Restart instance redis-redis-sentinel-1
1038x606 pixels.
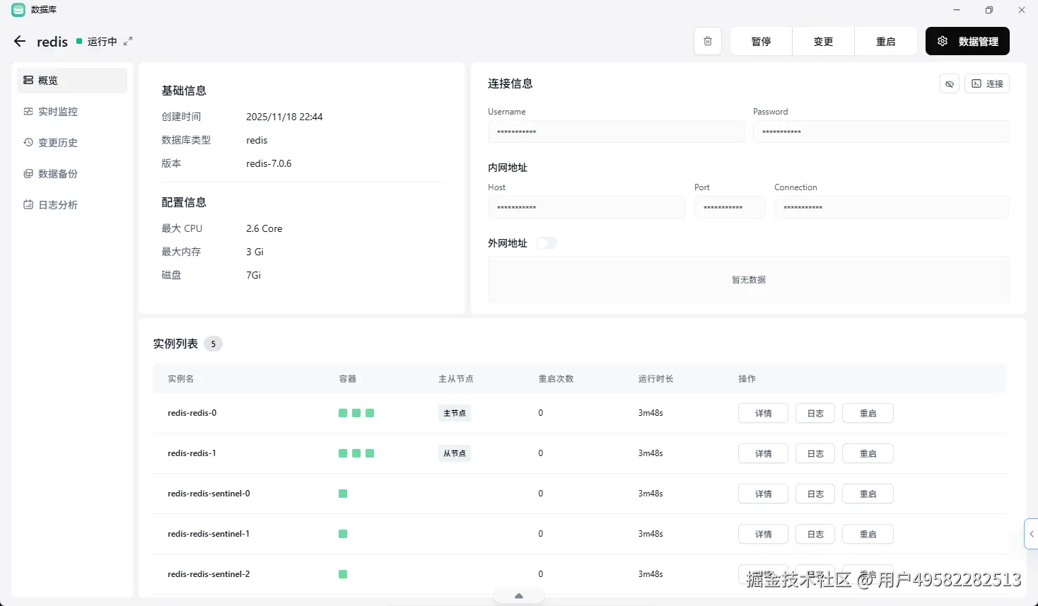click(868, 535)
